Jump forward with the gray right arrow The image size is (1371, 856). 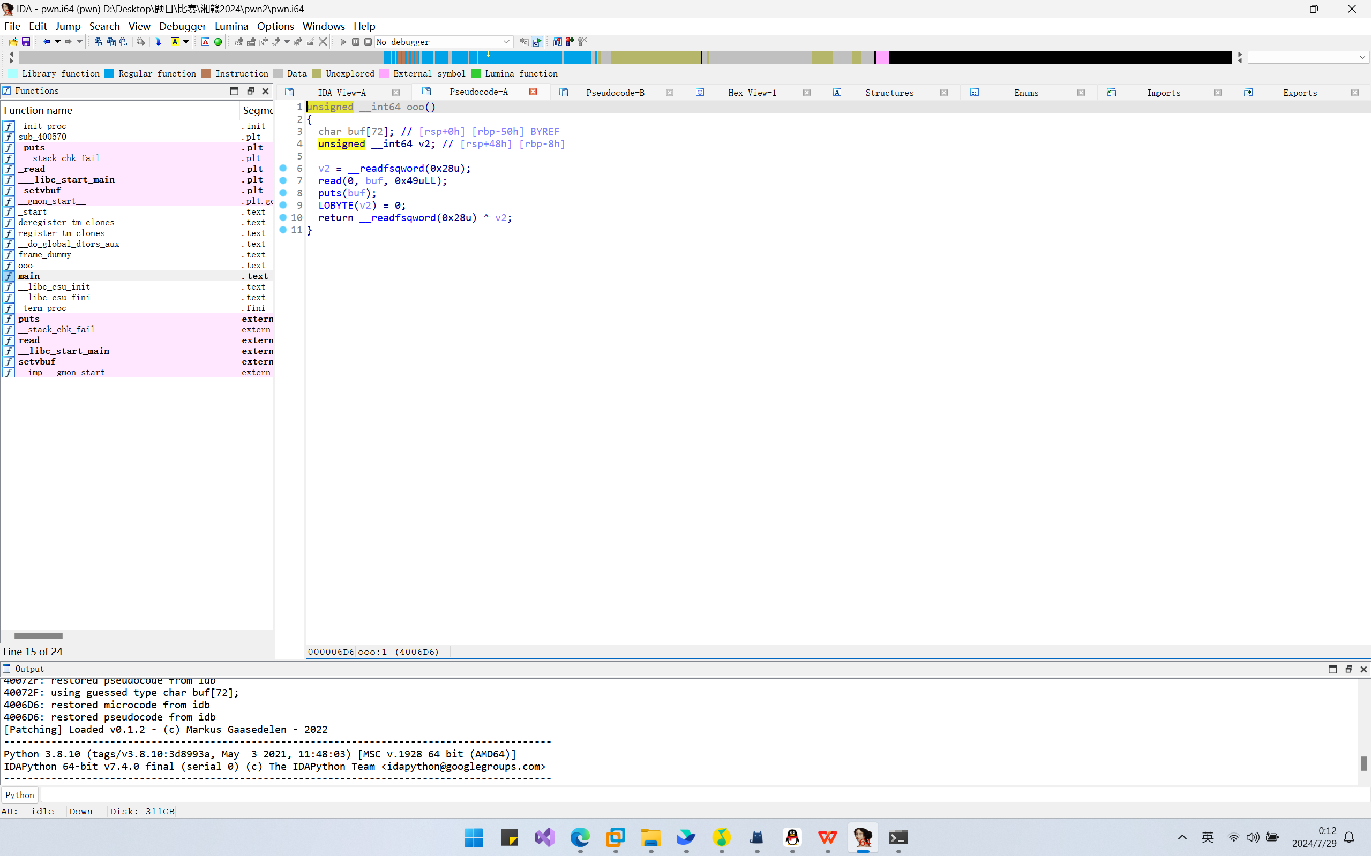pyautogui.click(x=69, y=42)
